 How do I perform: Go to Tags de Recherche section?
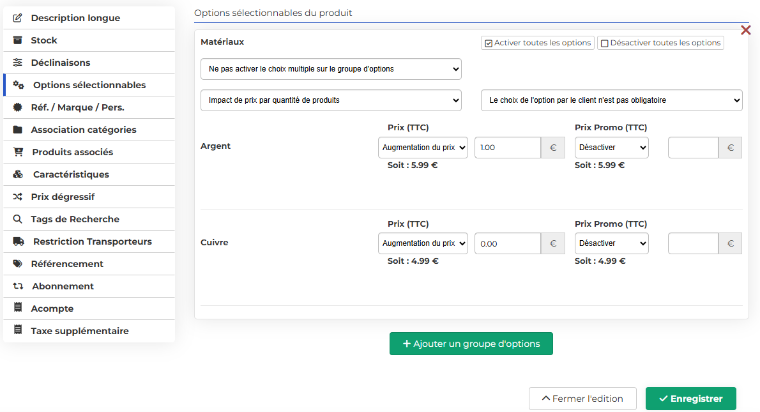pyautogui.click(x=89, y=219)
